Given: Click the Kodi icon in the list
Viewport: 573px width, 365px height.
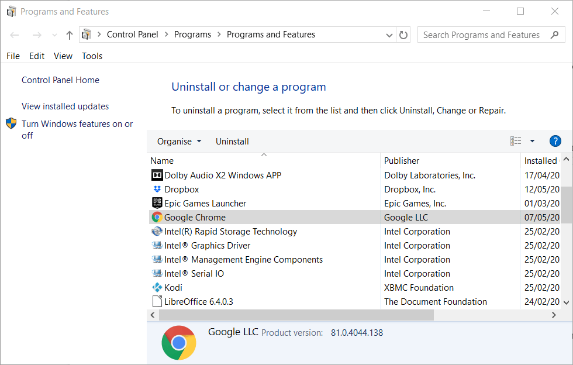Looking at the screenshot, I should pyautogui.click(x=157, y=287).
